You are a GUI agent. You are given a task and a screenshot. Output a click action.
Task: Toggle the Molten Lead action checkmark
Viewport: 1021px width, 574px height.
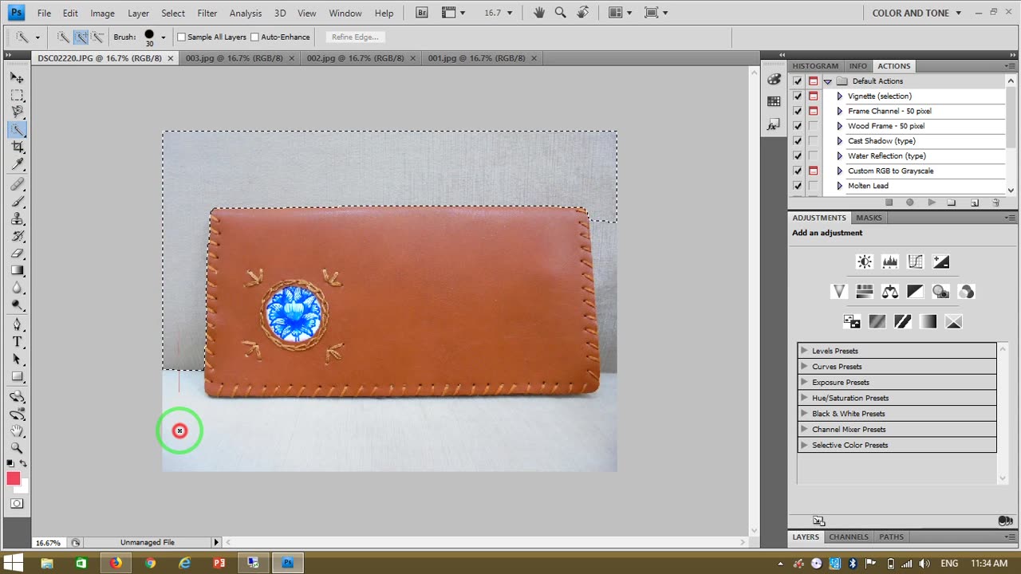[x=798, y=186]
